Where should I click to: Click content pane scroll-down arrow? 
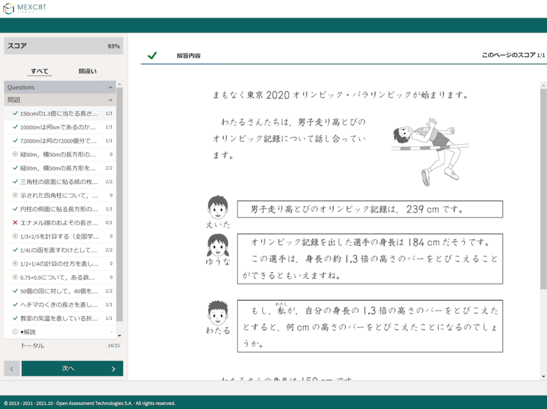[x=543, y=376]
